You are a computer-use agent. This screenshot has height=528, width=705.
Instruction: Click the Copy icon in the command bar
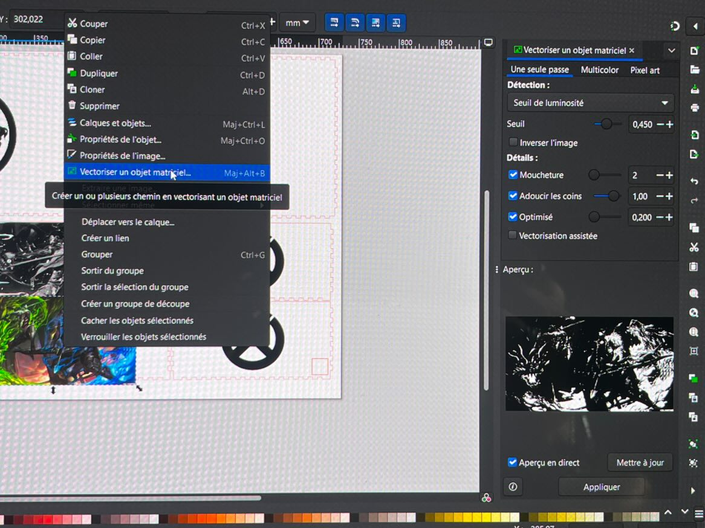tap(694, 228)
